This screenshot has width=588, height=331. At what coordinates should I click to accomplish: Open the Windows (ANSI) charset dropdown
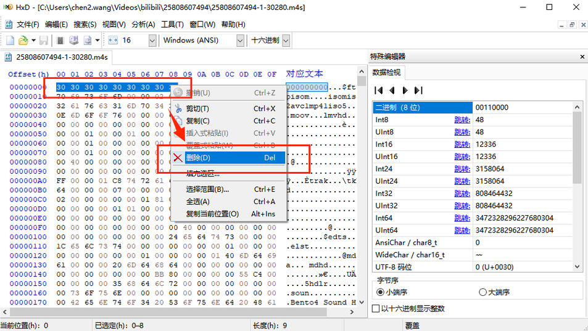(x=241, y=41)
